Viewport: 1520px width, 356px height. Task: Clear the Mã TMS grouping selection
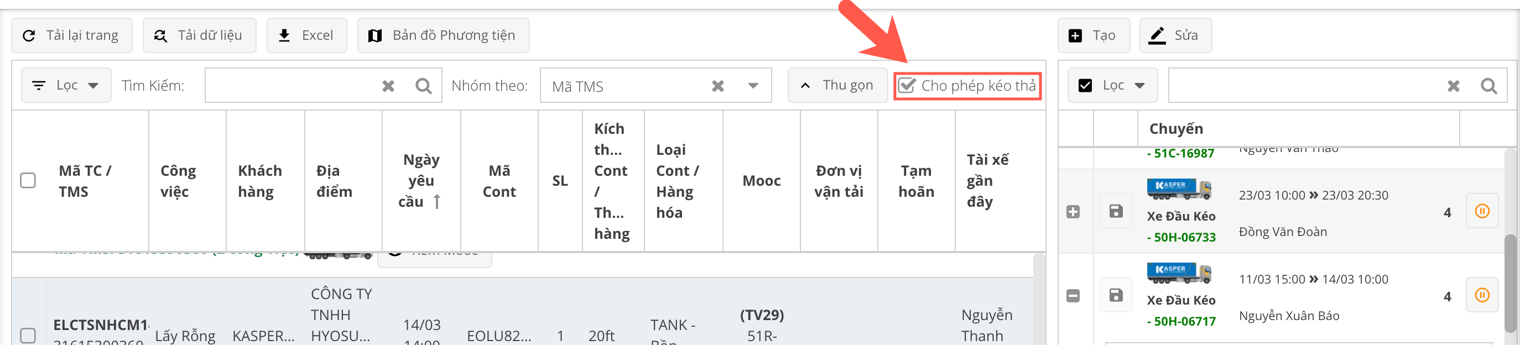717,86
